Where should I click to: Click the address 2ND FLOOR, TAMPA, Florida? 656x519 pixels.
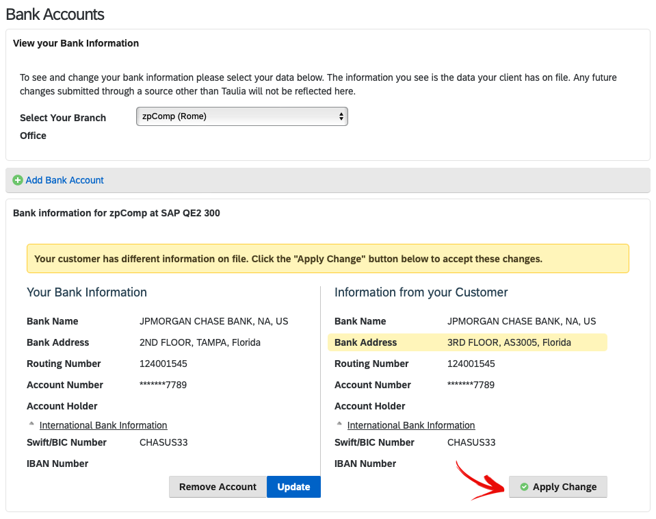(200, 342)
